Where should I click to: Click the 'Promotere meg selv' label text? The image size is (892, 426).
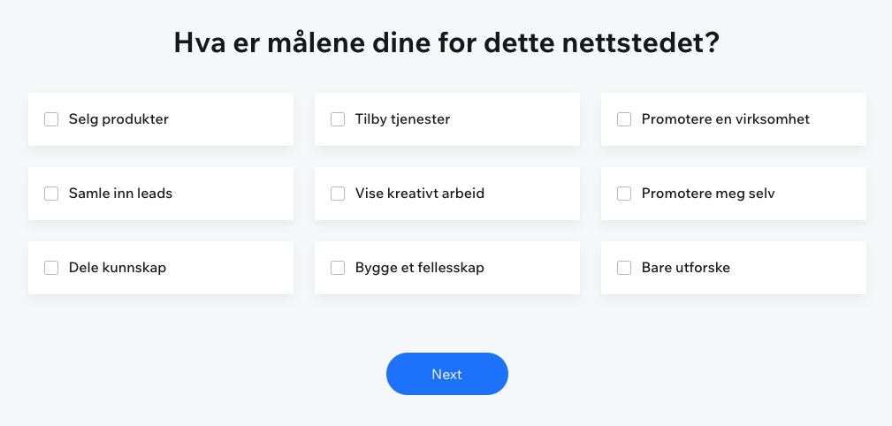pyautogui.click(x=707, y=194)
